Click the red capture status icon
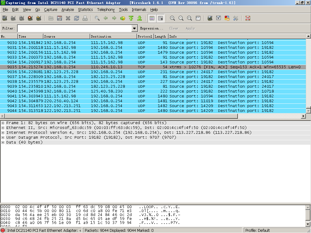 click(x=3, y=231)
